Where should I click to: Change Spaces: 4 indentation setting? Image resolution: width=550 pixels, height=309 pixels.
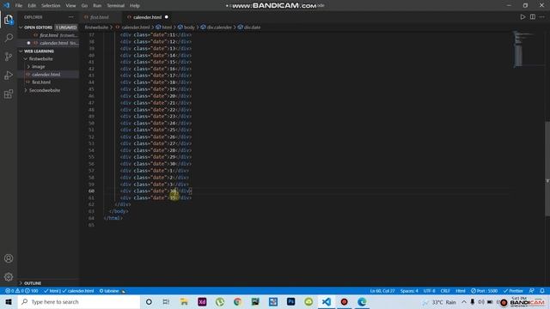409,291
